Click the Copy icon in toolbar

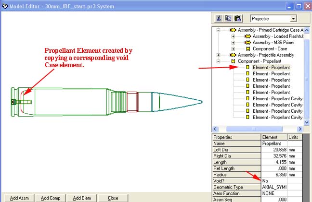228,19
